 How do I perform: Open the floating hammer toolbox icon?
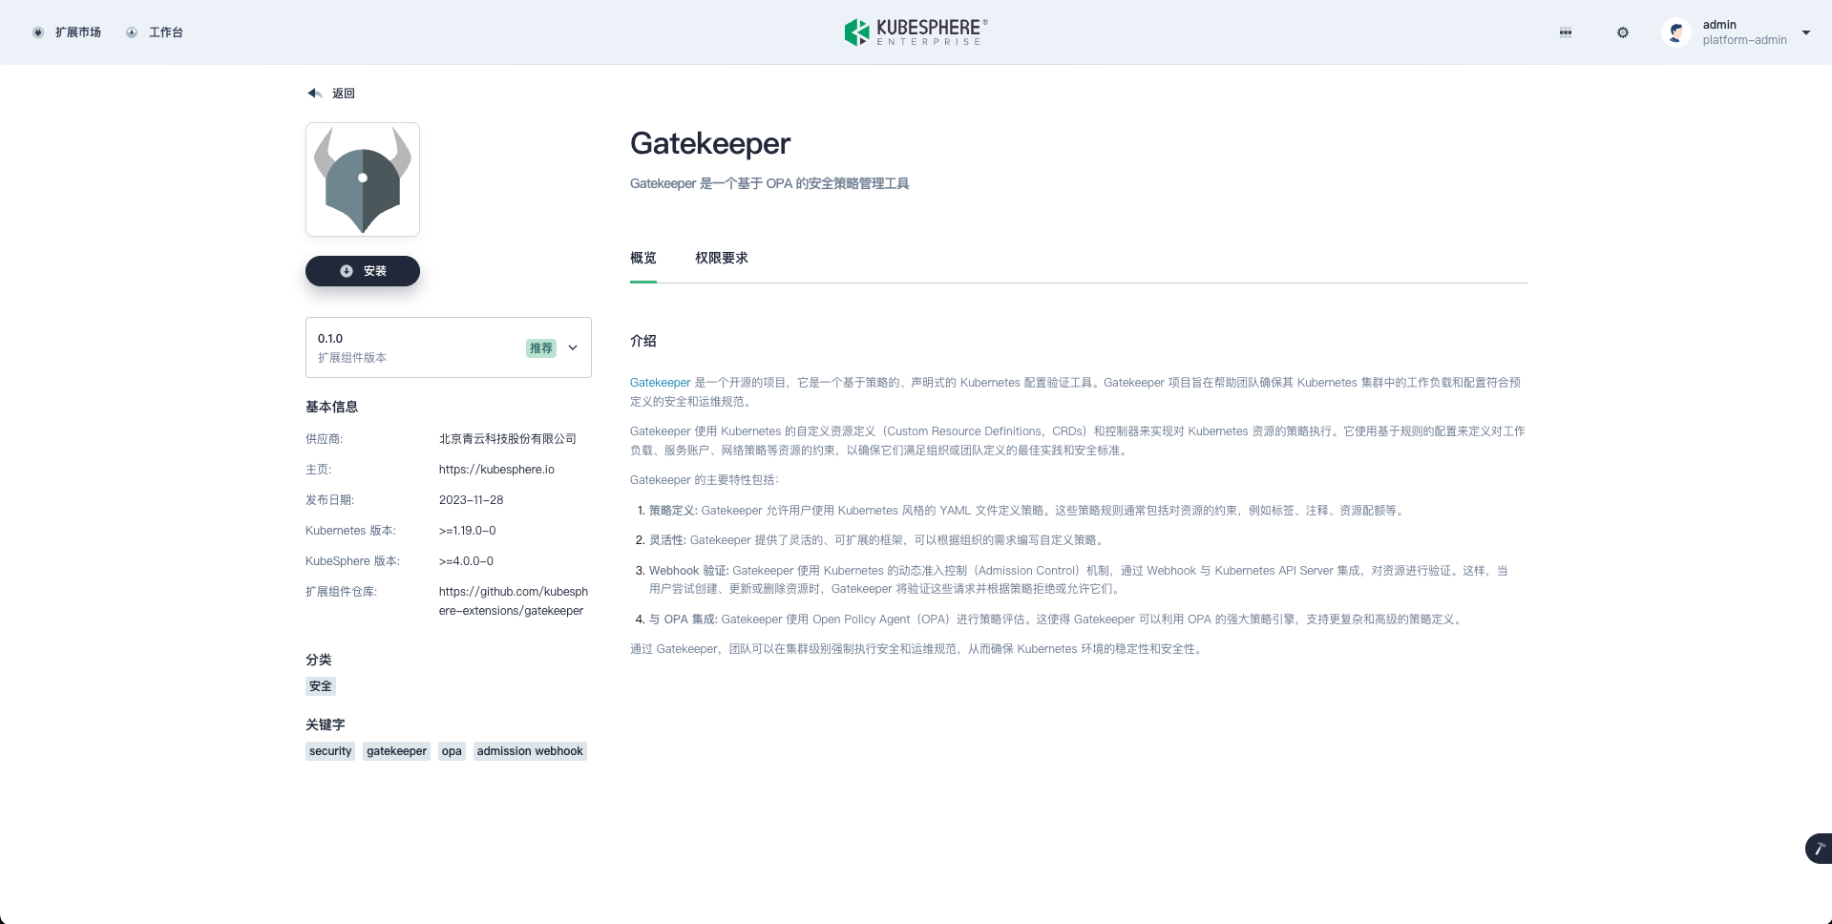click(1819, 849)
